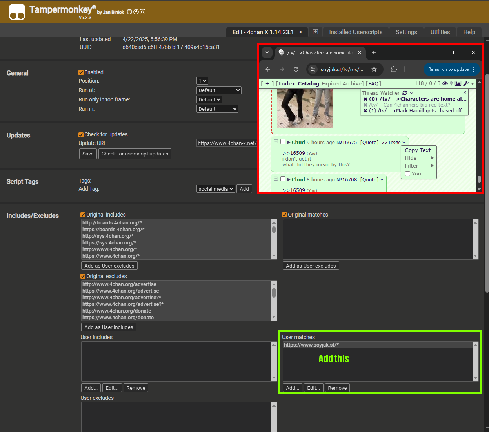Open the header dropdown triangle beside the wrench

473,83
